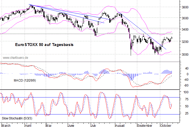Click the 3800 price axis value

point(185,7)
